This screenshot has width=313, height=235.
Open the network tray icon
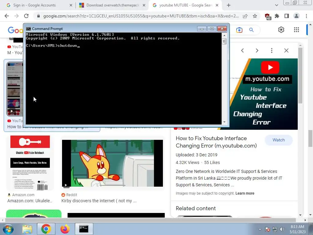click(x=275, y=229)
